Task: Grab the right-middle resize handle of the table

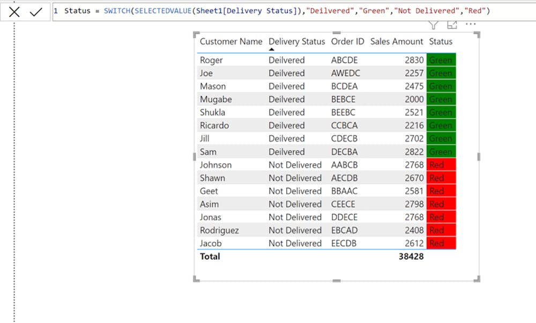Action: [478, 157]
